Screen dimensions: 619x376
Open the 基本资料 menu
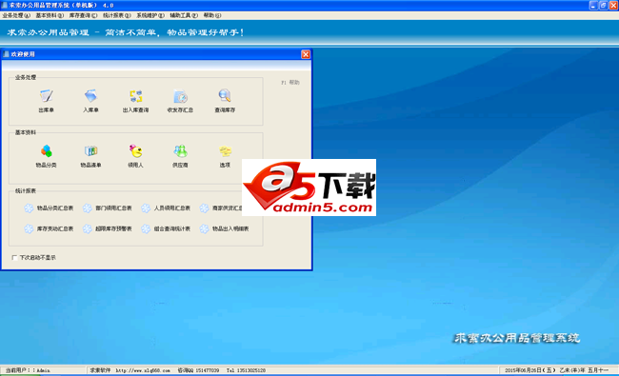click(x=50, y=15)
